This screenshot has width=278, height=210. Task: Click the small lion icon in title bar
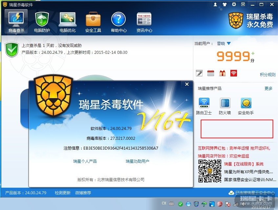(5, 5)
